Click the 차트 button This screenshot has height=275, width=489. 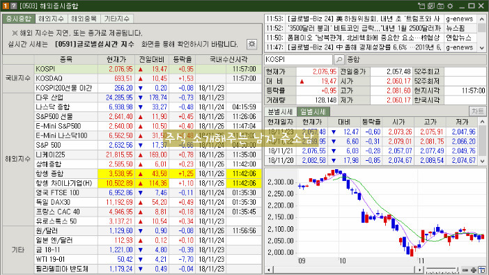pos(477,111)
